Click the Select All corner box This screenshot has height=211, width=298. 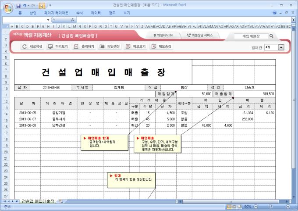6,26
